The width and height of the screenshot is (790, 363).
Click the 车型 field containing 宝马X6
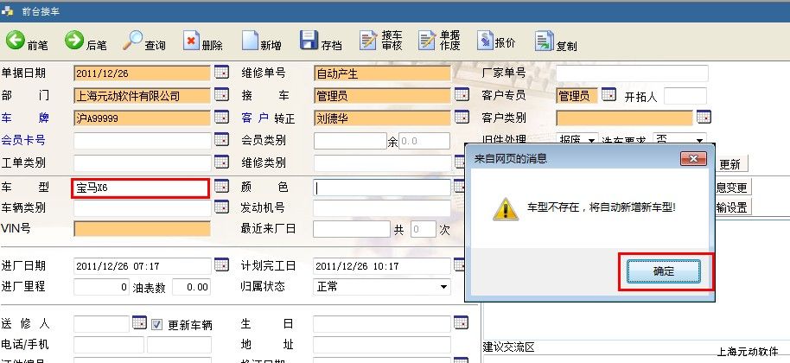140,188
